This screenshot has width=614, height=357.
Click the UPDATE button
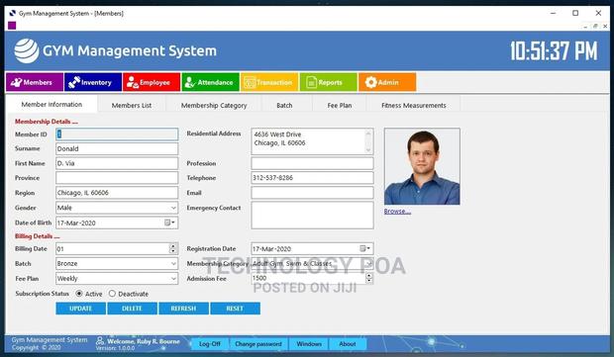click(x=80, y=309)
